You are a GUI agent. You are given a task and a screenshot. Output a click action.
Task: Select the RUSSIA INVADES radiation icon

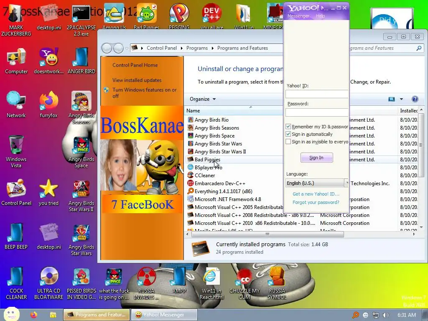146,283
